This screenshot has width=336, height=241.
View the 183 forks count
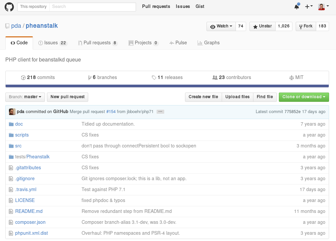[322, 26]
